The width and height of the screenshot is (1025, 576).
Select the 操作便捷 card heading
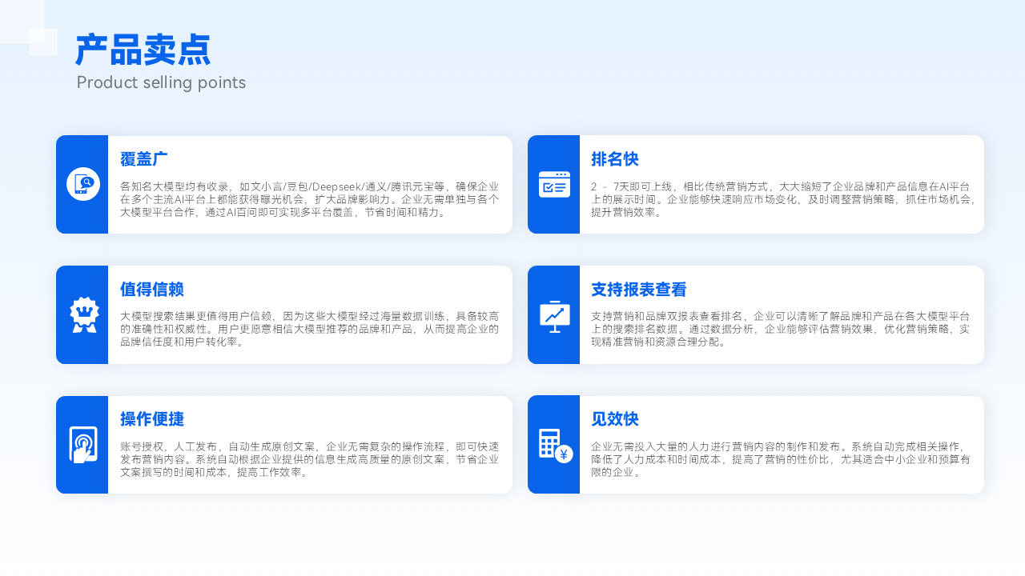click(x=151, y=419)
